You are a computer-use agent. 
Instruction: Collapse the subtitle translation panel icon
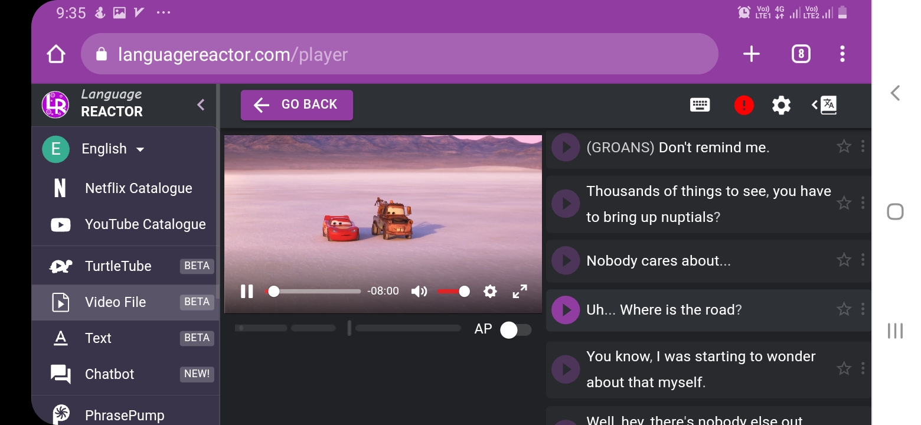(824, 105)
